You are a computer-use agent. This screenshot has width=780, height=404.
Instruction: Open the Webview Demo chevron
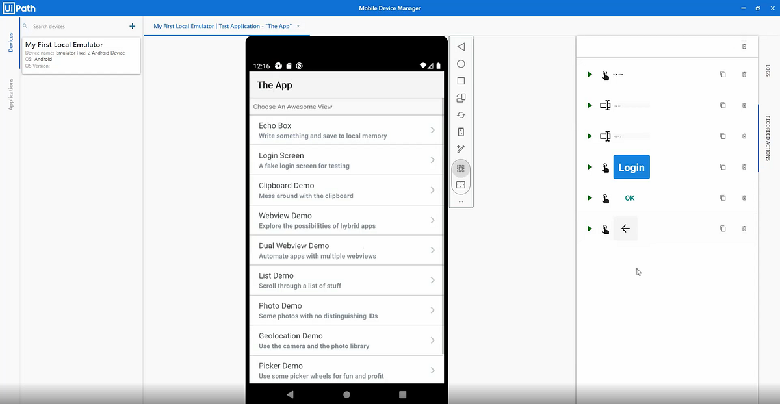432,220
